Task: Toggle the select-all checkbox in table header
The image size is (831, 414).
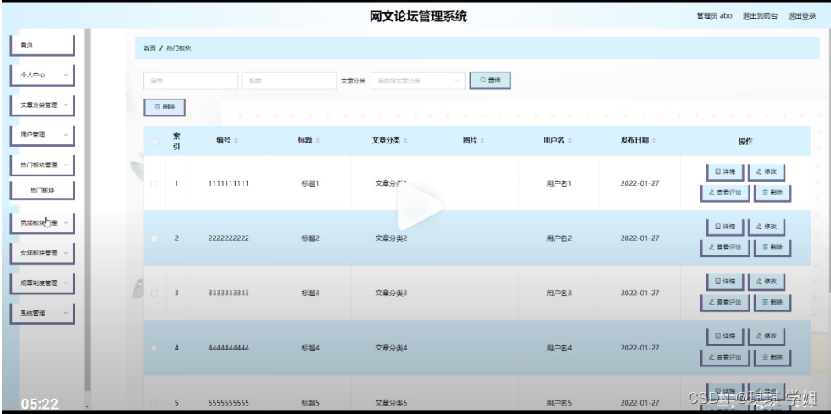Action: [154, 141]
